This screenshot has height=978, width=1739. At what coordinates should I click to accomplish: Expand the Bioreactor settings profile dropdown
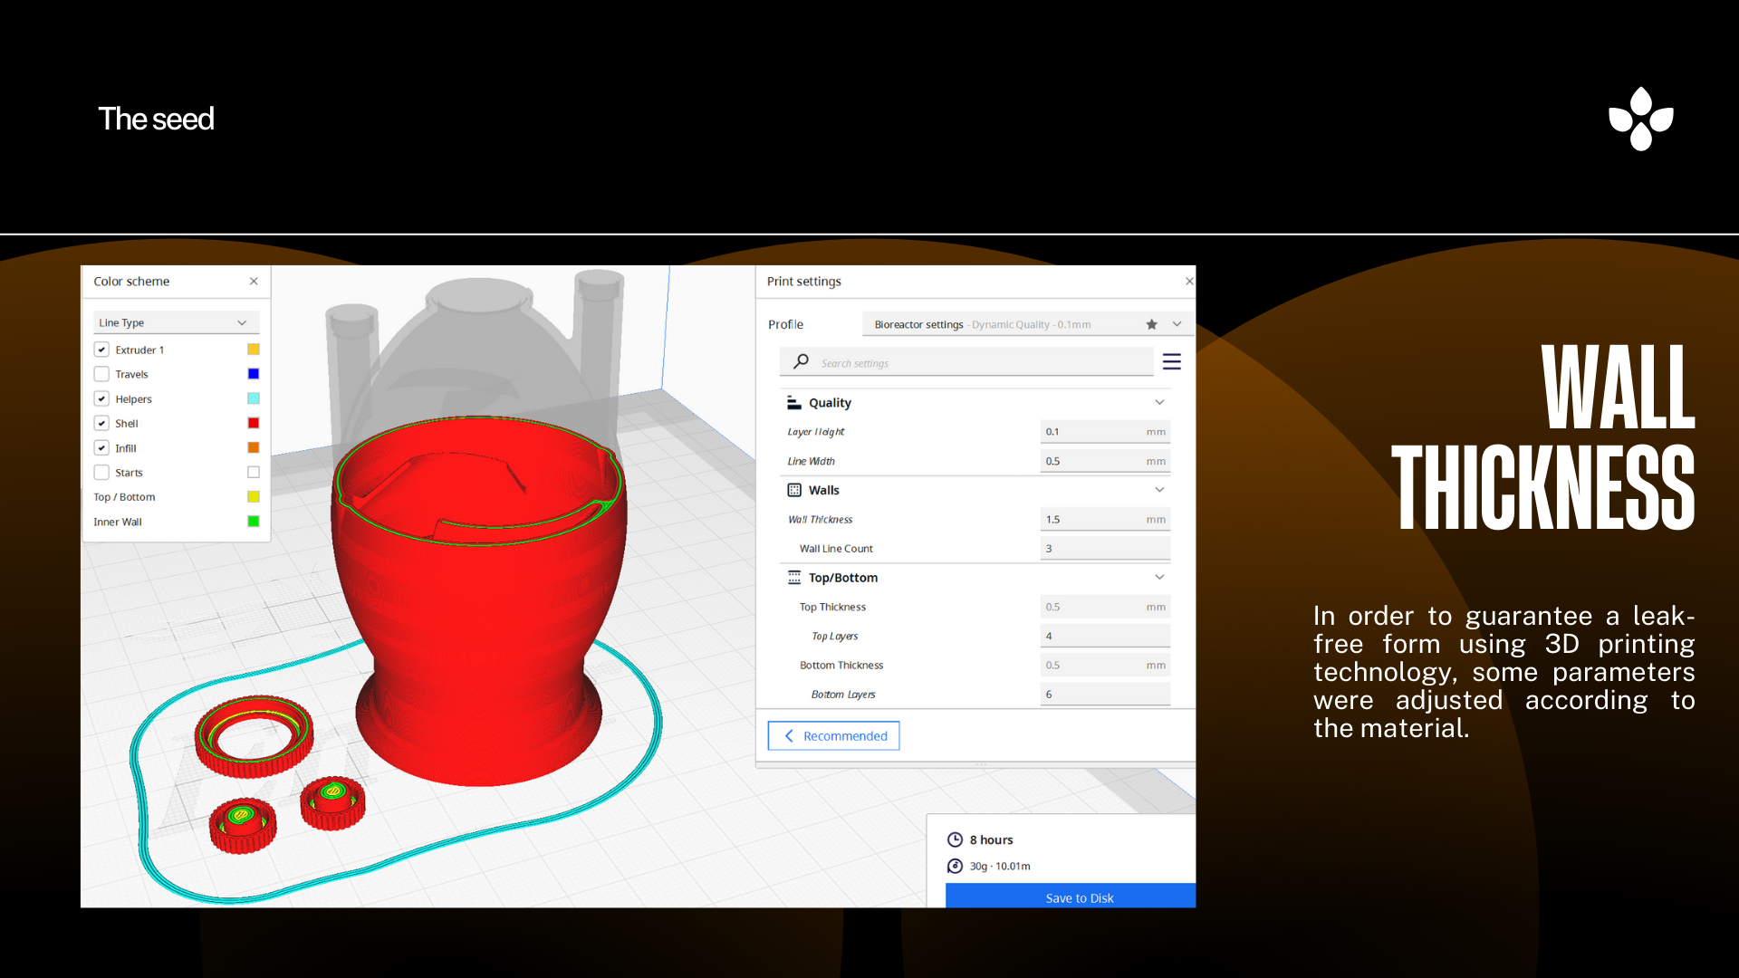pyautogui.click(x=1177, y=324)
